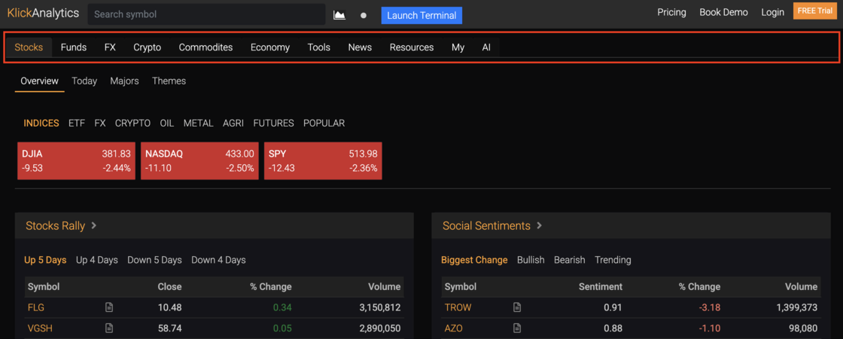843x339 pixels.
Task: Select the Bearish sentiment filter
Action: 569,260
